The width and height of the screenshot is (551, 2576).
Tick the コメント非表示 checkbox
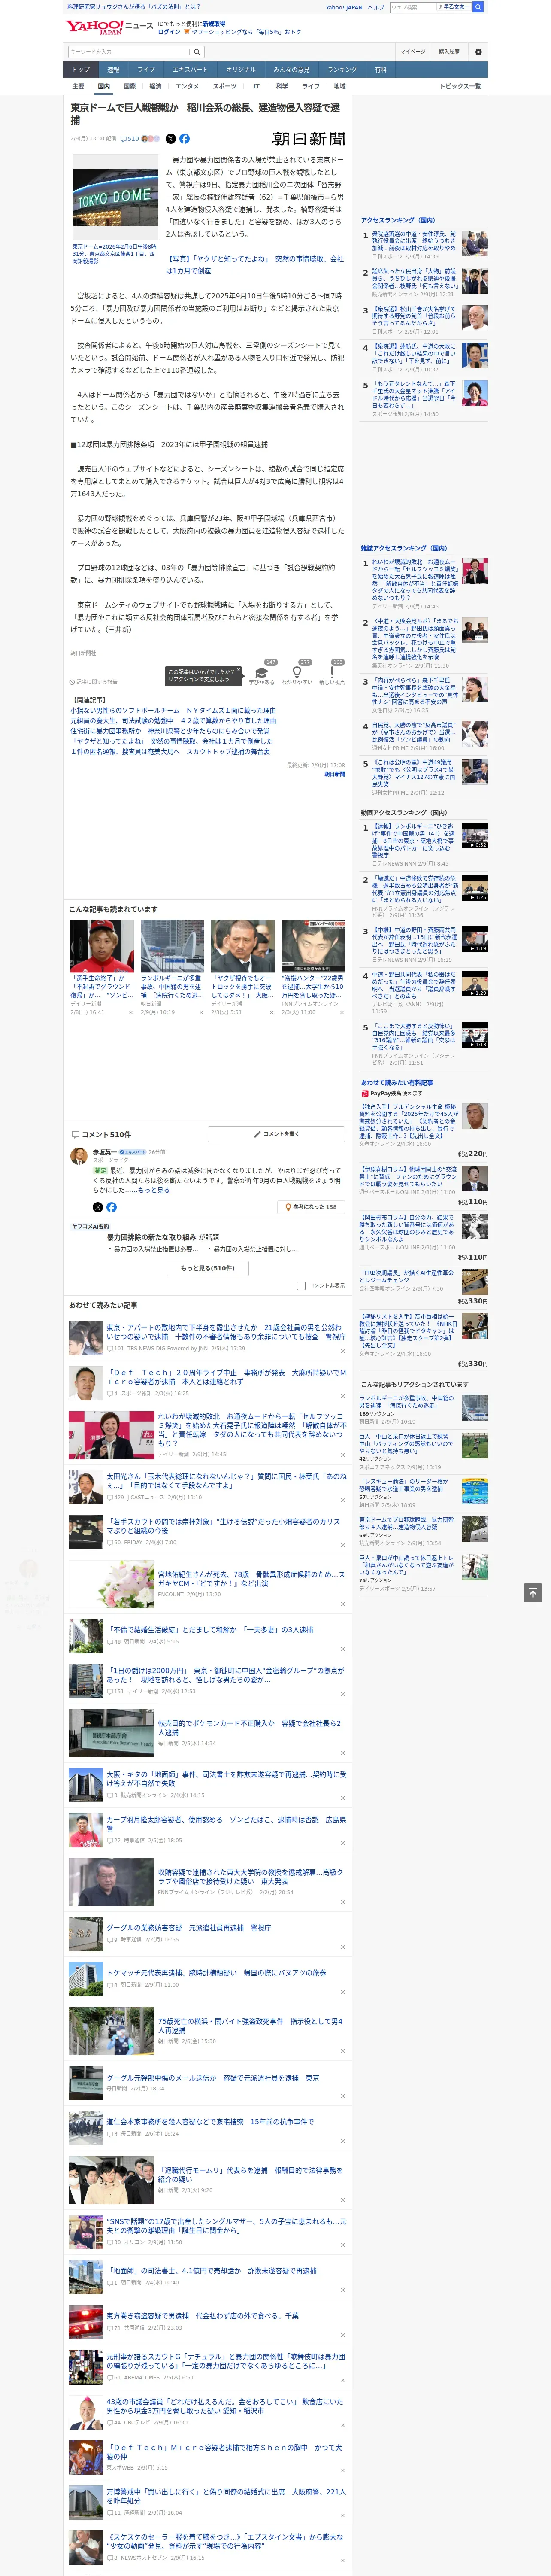tap(301, 1286)
